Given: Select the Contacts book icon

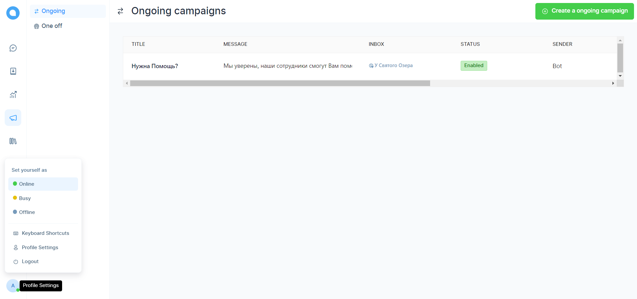Looking at the screenshot, I should tap(13, 71).
